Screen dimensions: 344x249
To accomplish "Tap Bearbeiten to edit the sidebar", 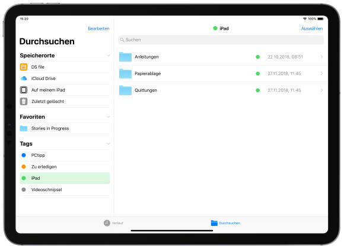I will (98, 28).
